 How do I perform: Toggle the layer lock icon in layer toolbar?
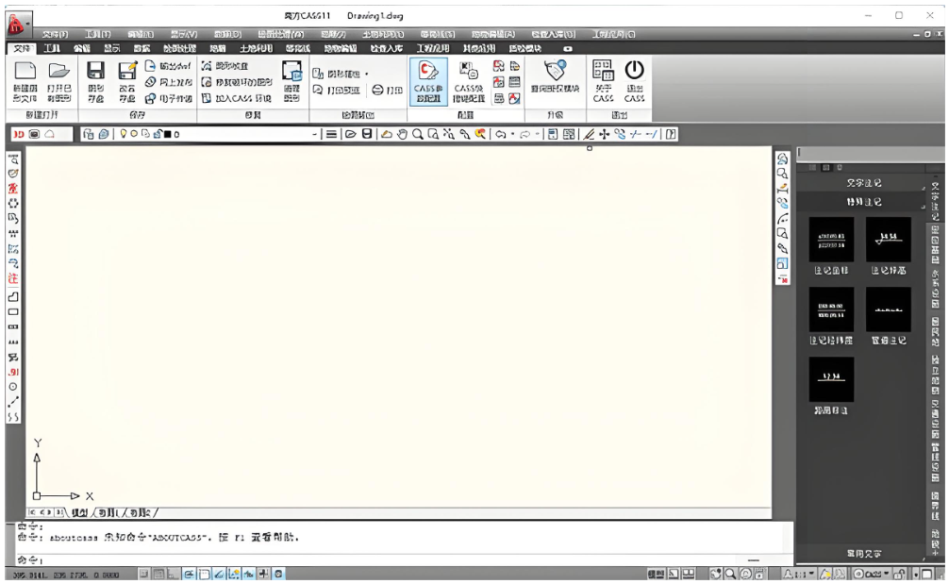tap(158, 134)
